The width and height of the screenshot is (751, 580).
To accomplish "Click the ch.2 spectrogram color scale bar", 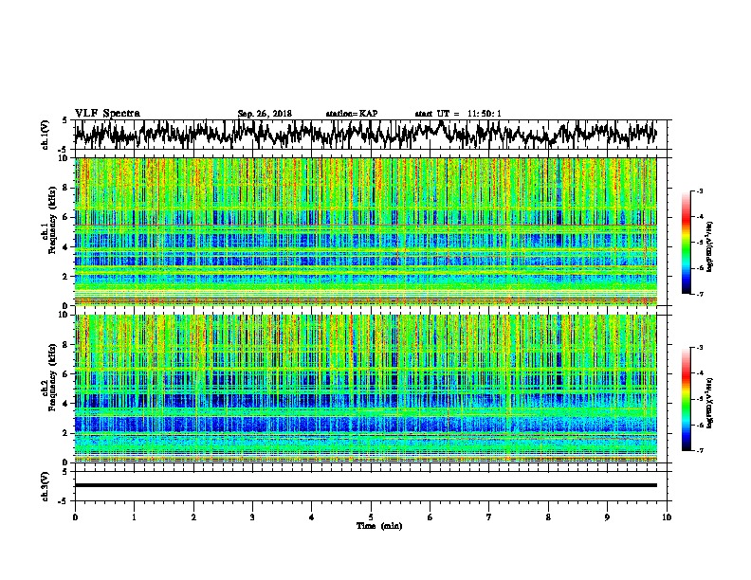I will 686,399.
